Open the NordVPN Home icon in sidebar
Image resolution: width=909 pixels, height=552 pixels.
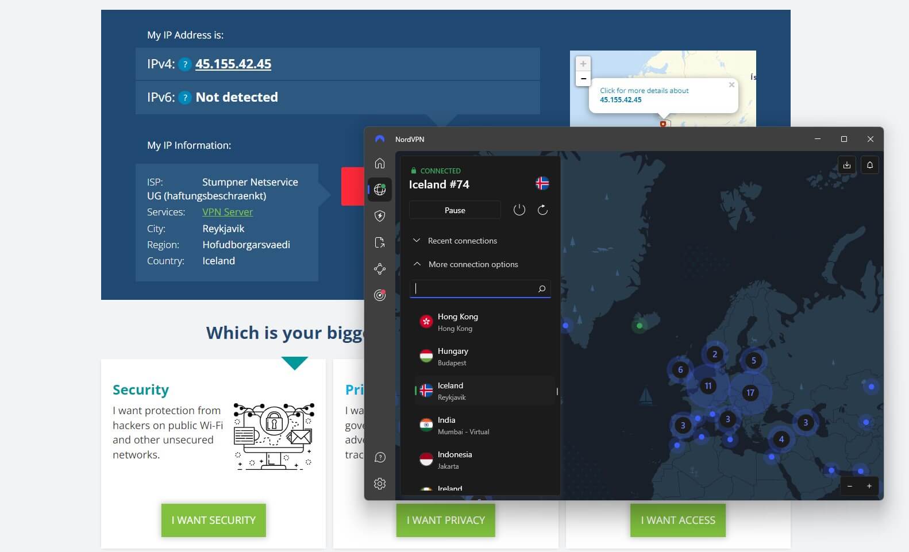point(380,163)
